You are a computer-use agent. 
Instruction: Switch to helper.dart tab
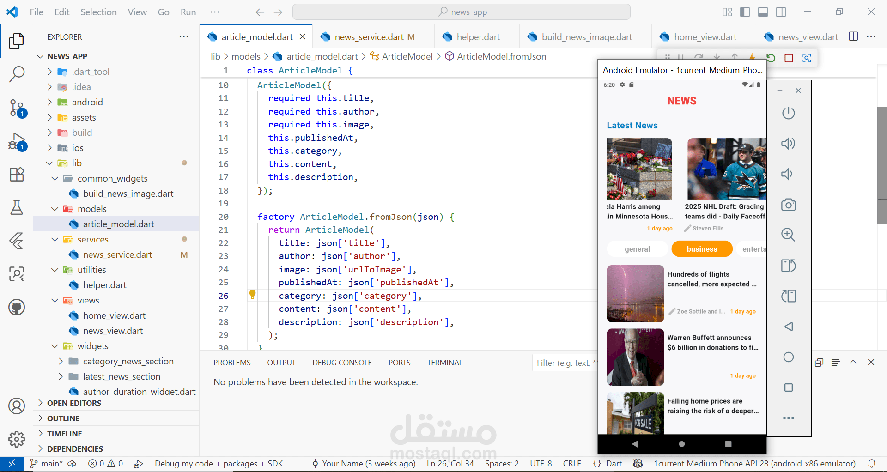point(477,37)
